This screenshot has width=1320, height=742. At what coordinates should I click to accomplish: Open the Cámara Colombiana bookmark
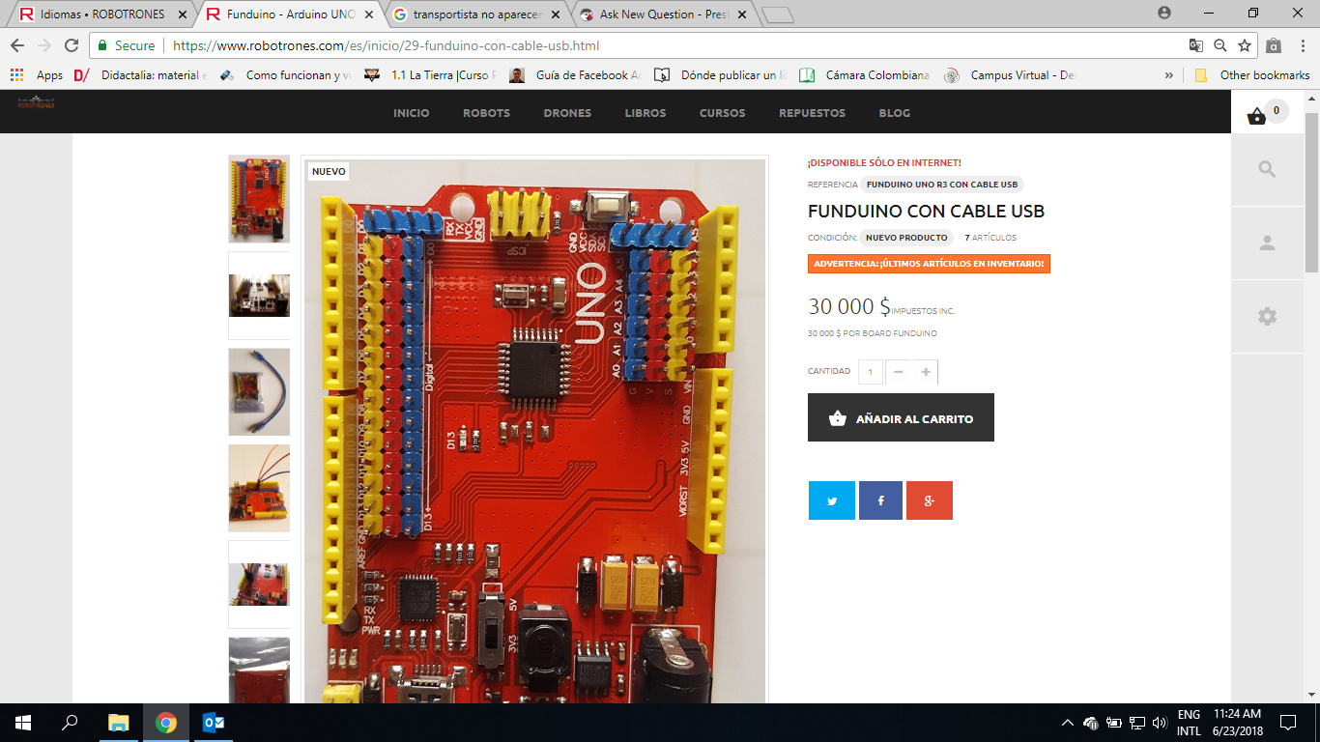(x=865, y=75)
